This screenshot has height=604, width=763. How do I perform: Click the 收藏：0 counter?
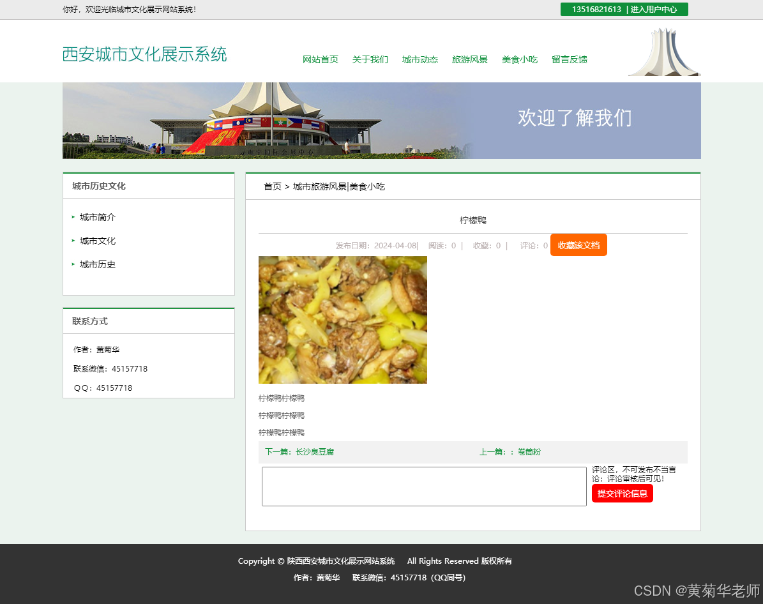[x=487, y=245]
